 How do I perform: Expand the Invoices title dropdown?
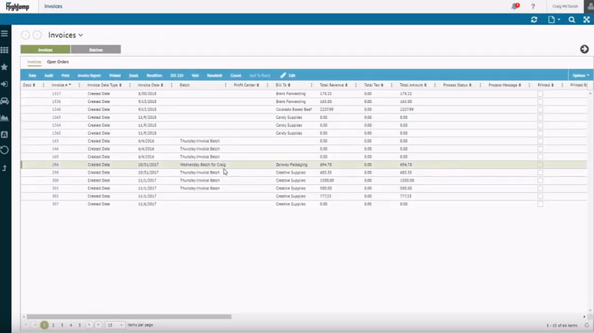coord(81,36)
